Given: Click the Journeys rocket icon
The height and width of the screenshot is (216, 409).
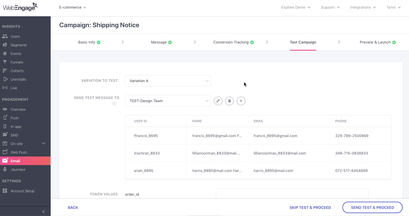Looking at the screenshot, I should [5, 169].
